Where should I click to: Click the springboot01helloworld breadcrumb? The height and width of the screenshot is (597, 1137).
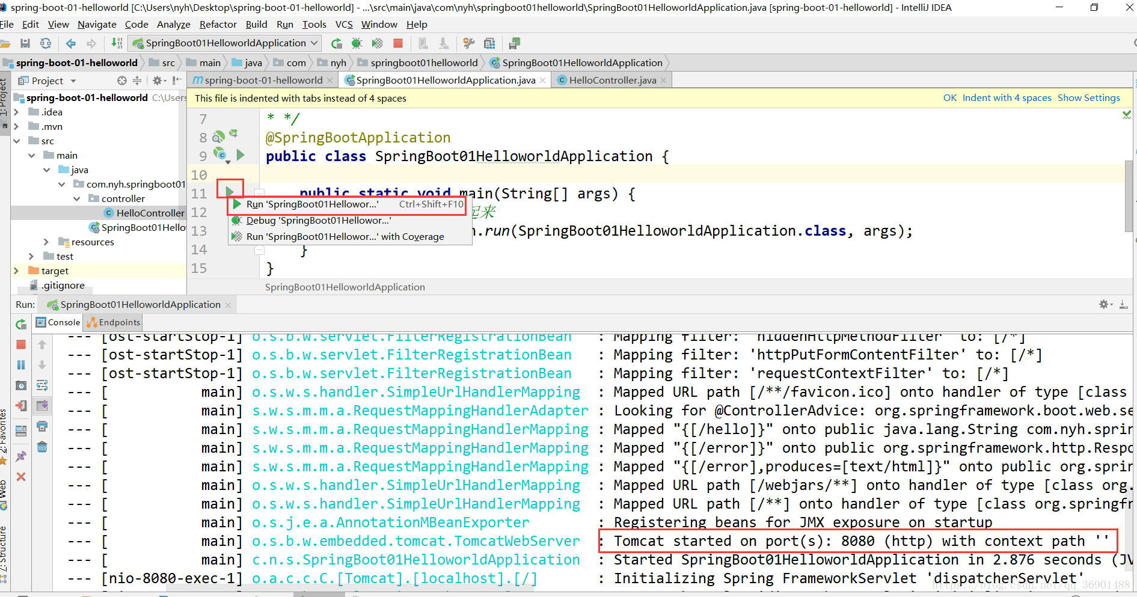(418, 63)
